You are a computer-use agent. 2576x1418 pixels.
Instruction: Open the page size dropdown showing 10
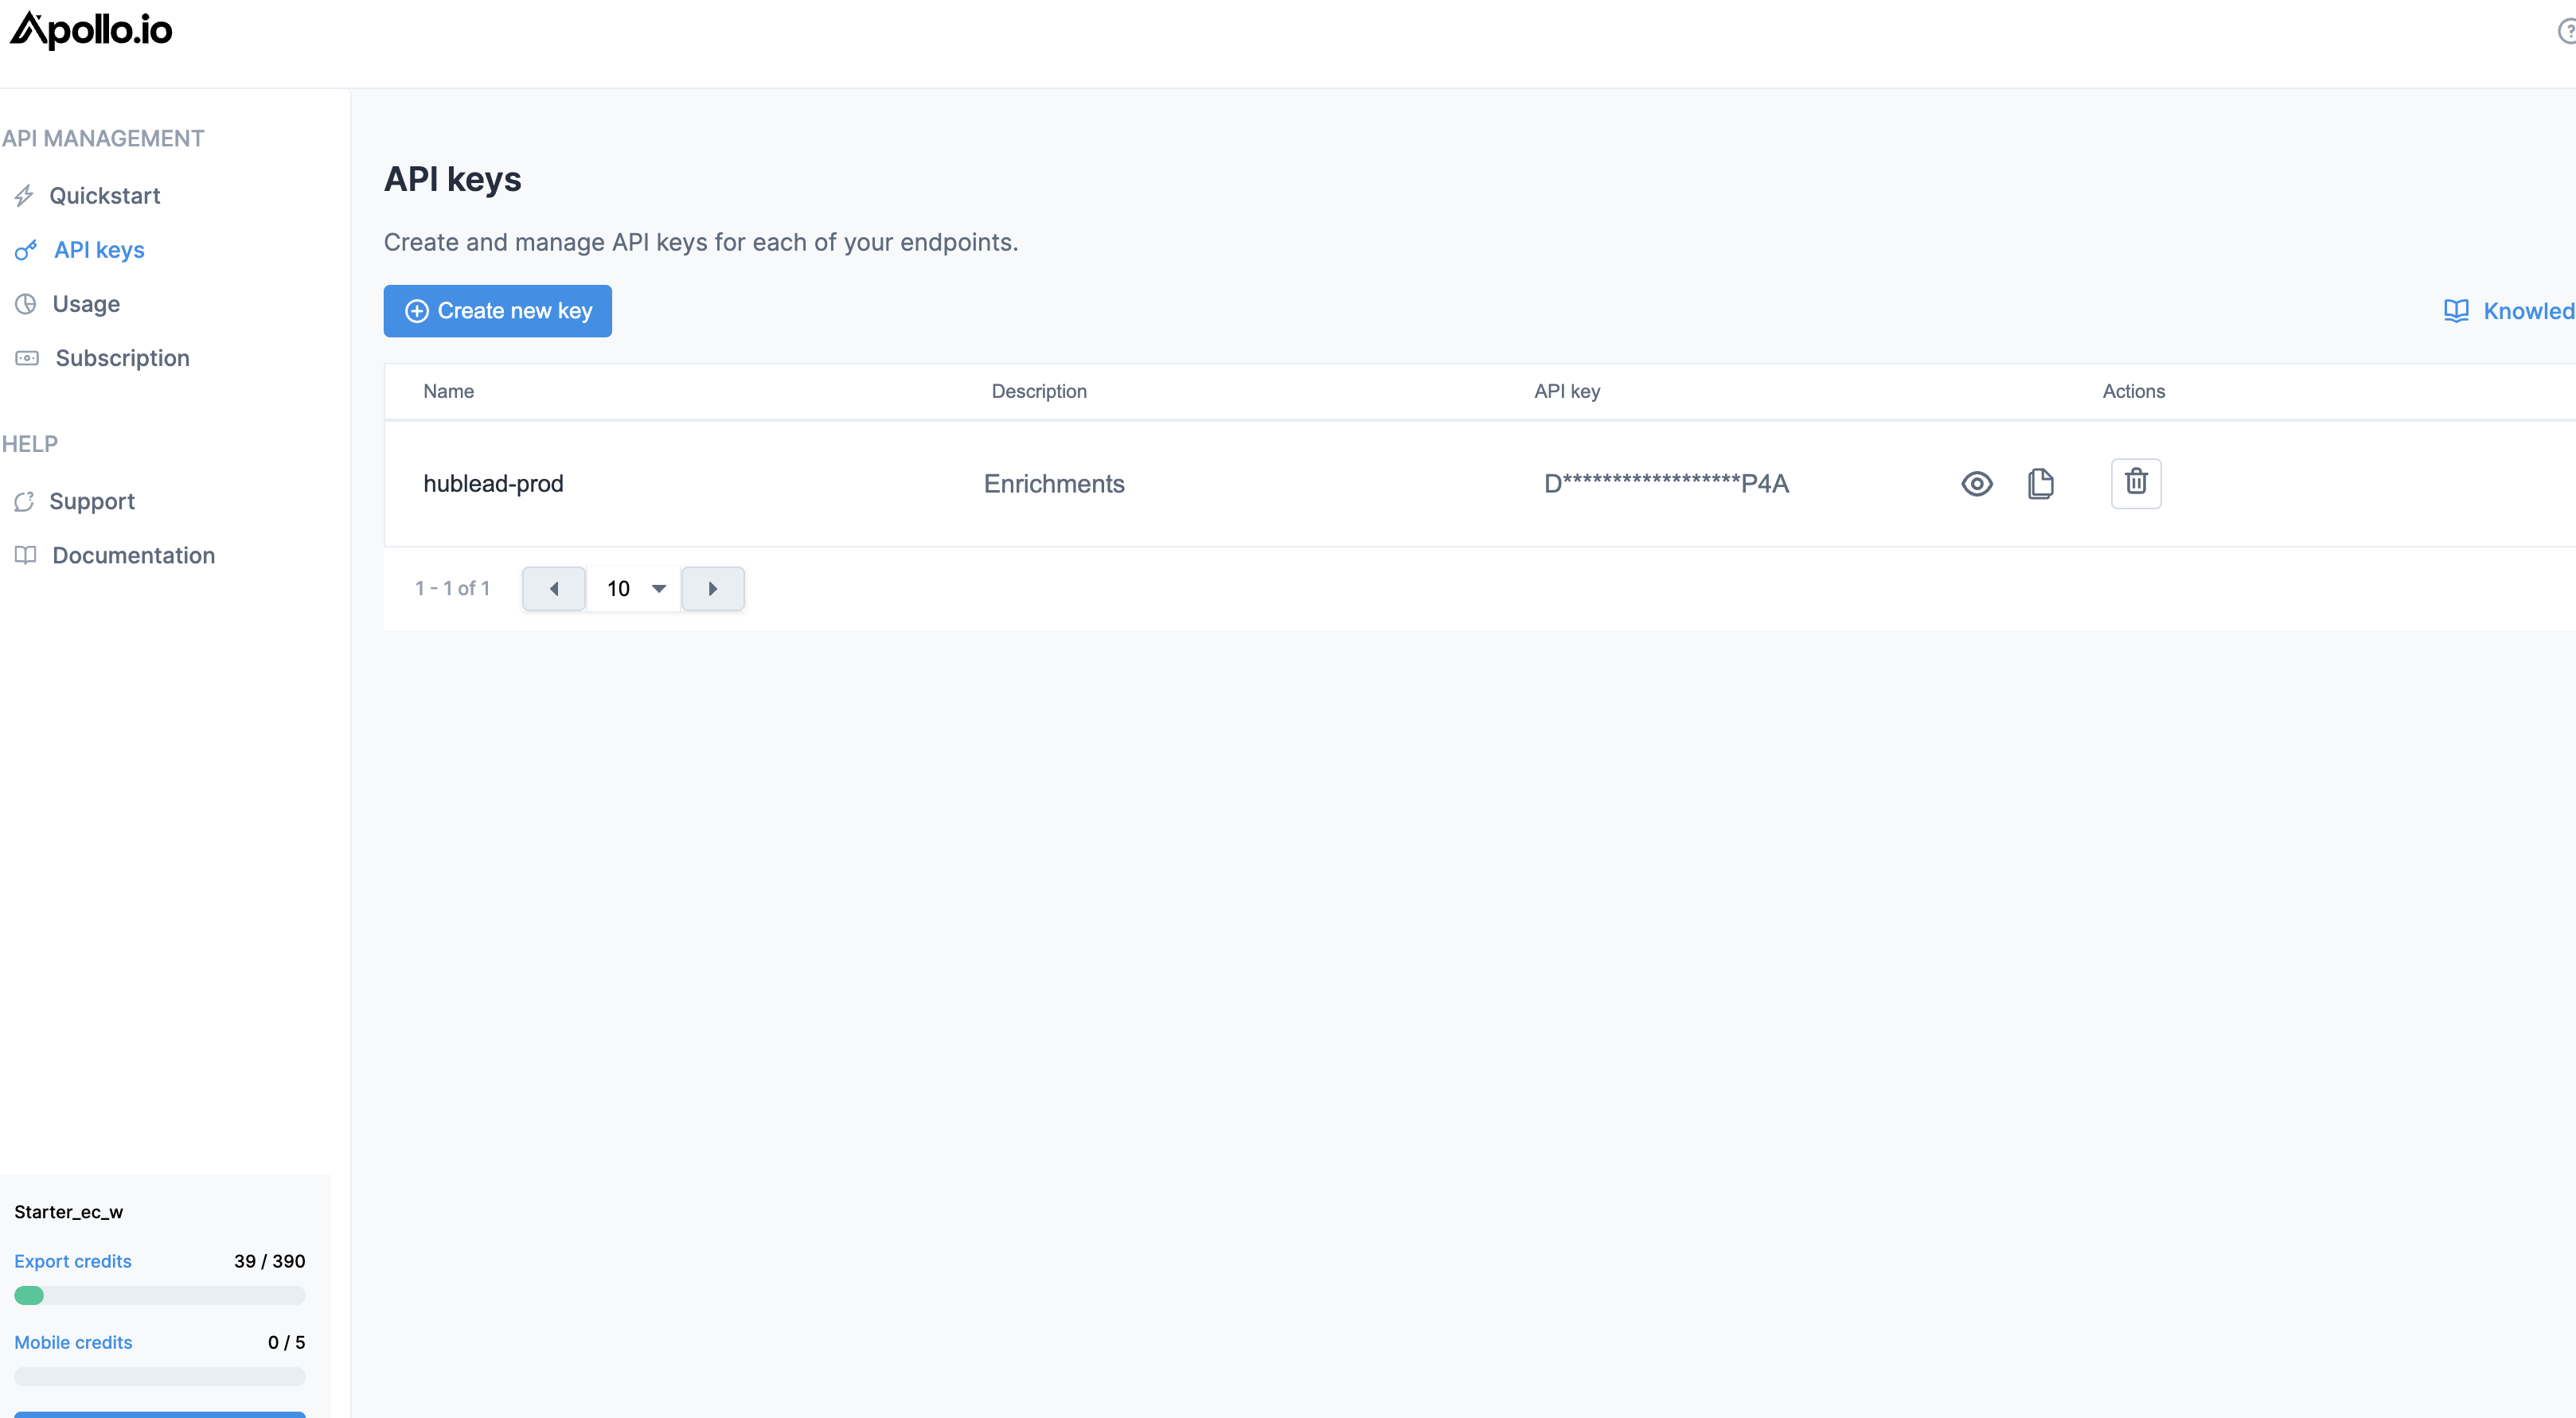[633, 589]
